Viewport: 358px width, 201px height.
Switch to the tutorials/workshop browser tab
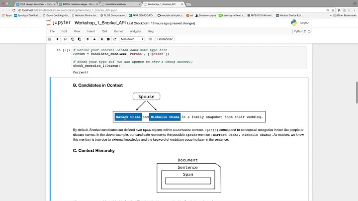click(x=120, y=4)
